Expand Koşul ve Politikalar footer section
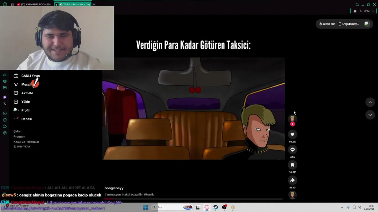 26,142
